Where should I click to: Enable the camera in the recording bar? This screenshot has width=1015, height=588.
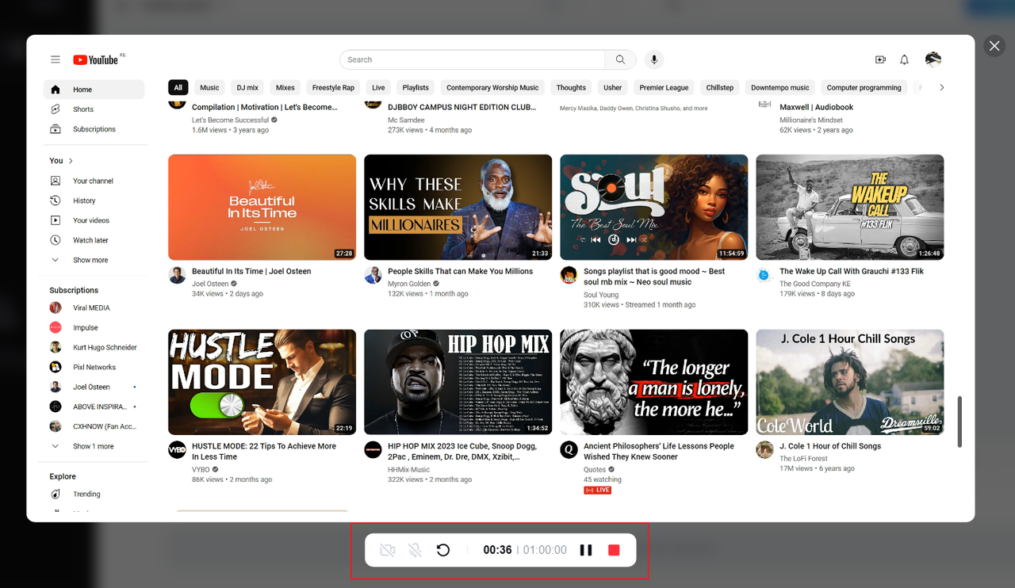(x=387, y=549)
